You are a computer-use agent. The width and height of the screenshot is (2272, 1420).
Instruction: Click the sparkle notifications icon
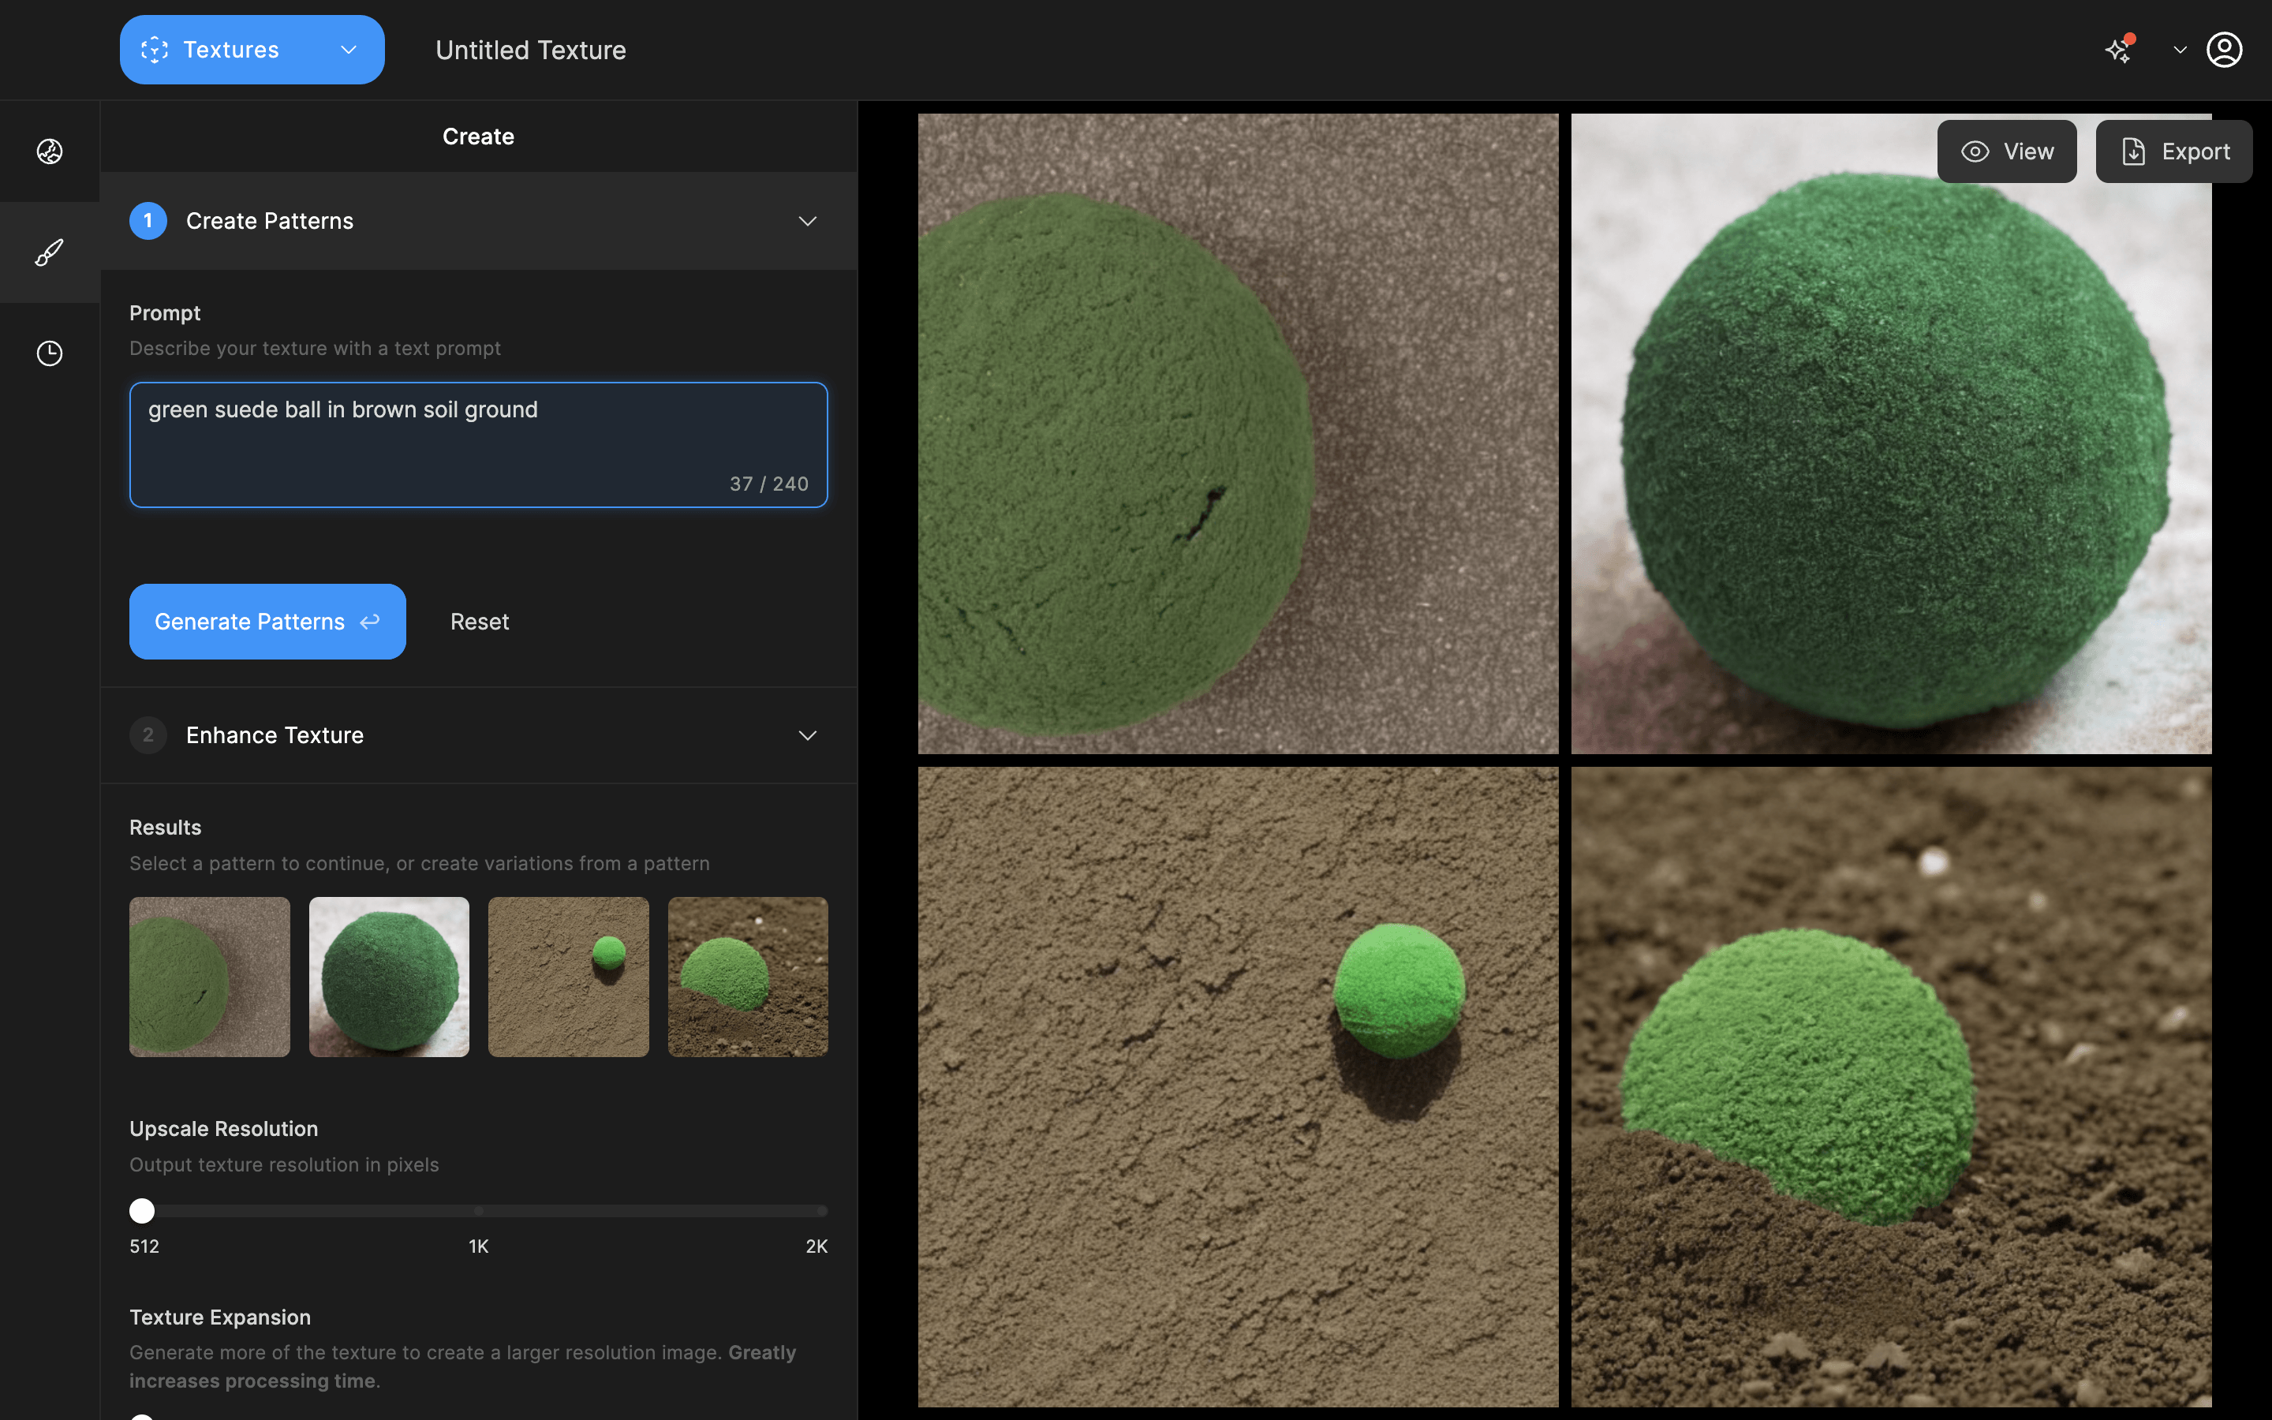coord(2118,50)
